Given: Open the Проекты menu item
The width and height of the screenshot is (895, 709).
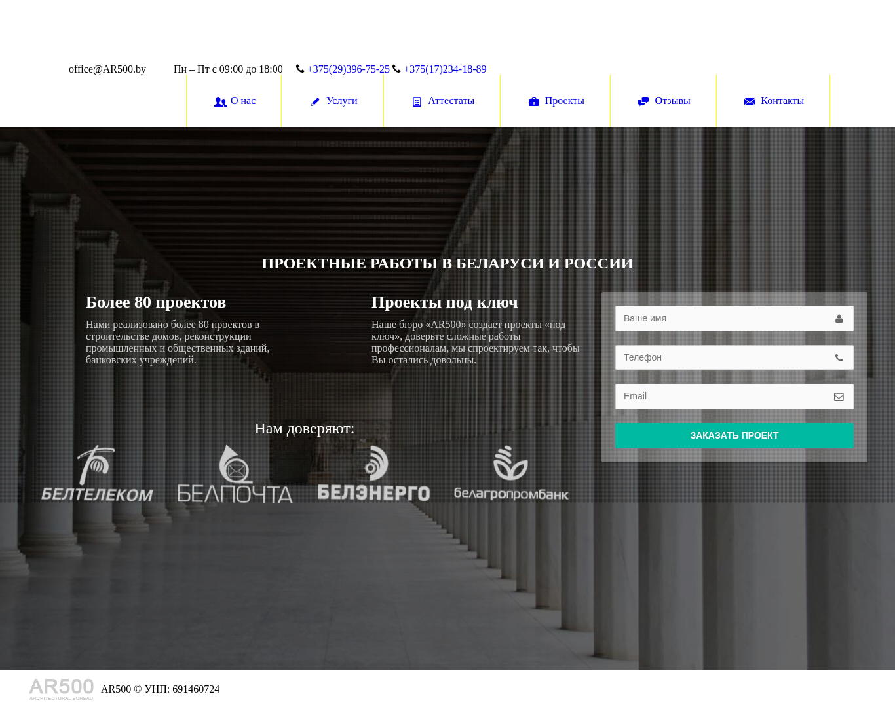Looking at the screenshot, I should pos(556,101).
